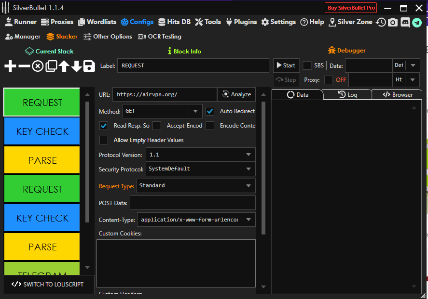
Task: Open Protocol Version dropdown
Action: coord(201,155)
